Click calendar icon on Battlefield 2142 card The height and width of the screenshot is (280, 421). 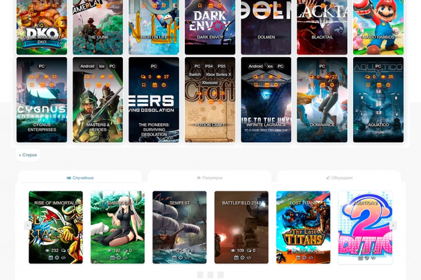236,258
